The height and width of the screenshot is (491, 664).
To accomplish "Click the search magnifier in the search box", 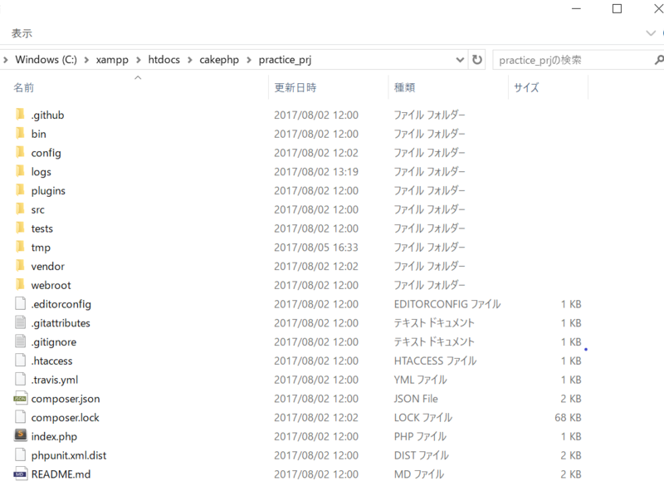I will [x=658, y=59].
